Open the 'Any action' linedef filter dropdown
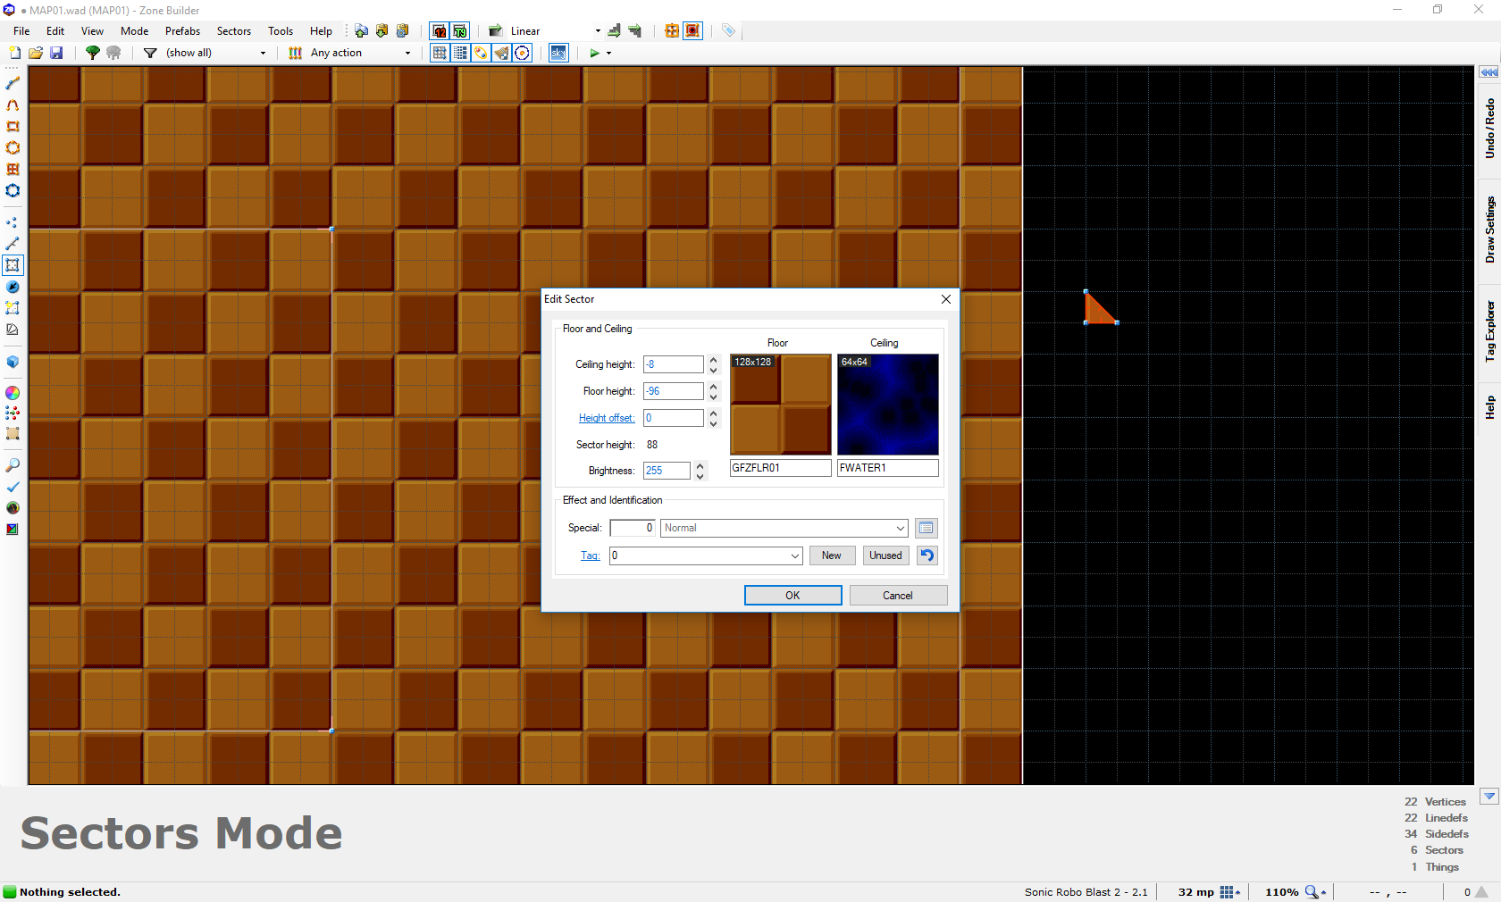The height and width of the screenshot is (902, 1501). point(407,53)
